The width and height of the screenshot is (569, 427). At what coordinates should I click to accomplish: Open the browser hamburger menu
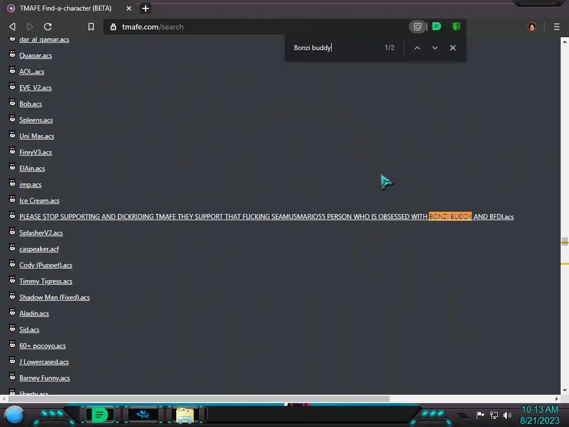coord(556,27)
